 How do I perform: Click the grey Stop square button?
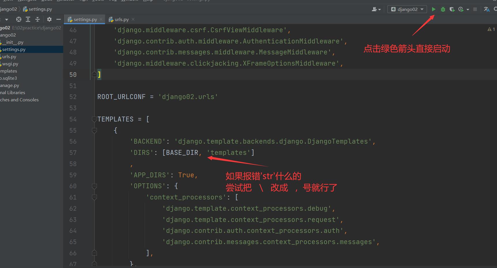point(475,9)
